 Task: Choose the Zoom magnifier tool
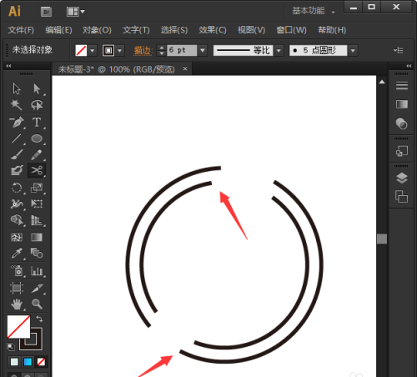coord(37,304)
